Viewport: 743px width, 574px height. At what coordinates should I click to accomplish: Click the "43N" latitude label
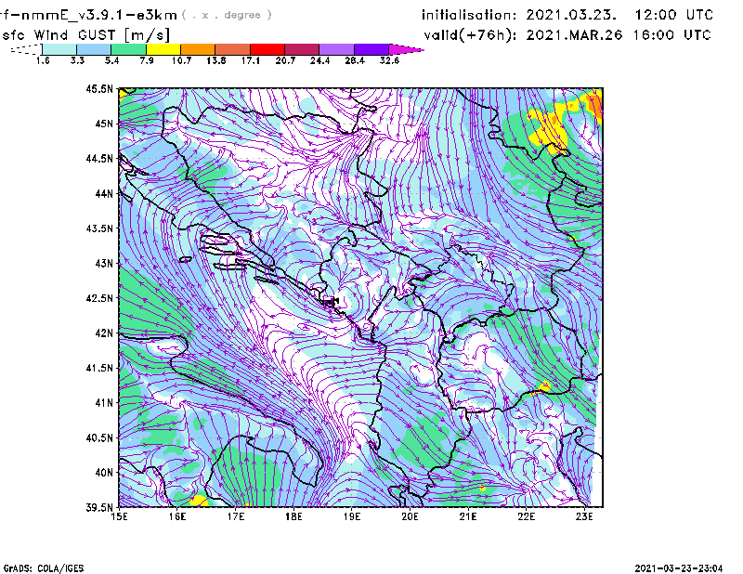click(104, 263)
